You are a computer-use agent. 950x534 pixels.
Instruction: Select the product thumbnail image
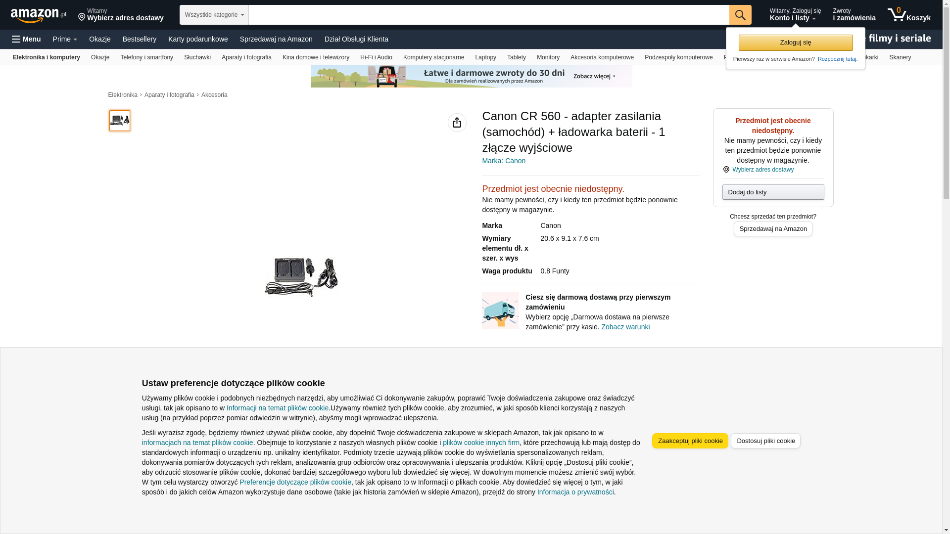pyautogui.click(x=120, y=121)
